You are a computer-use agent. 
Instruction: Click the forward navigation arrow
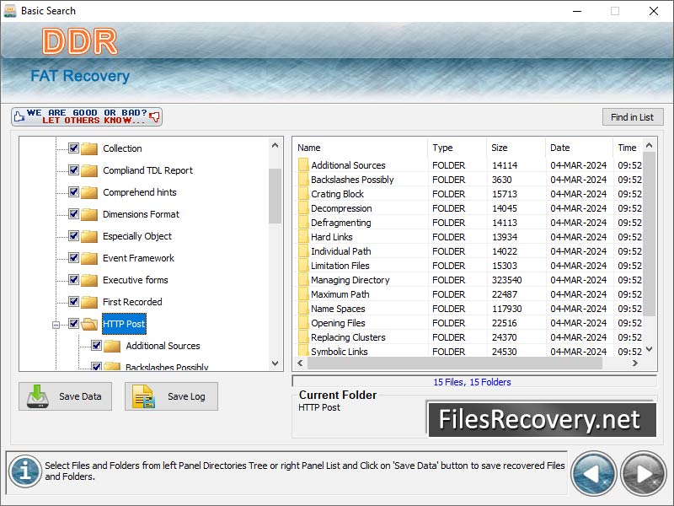[642, 473]
